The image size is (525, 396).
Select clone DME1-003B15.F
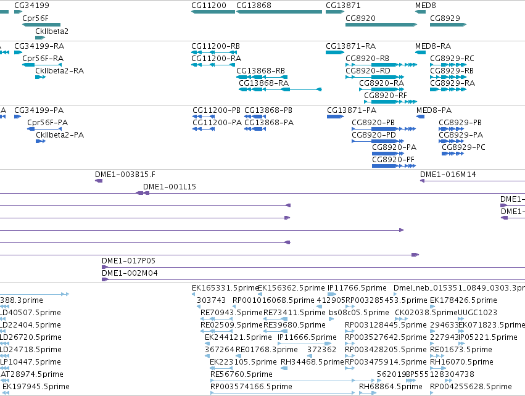[x=125, y=175]
